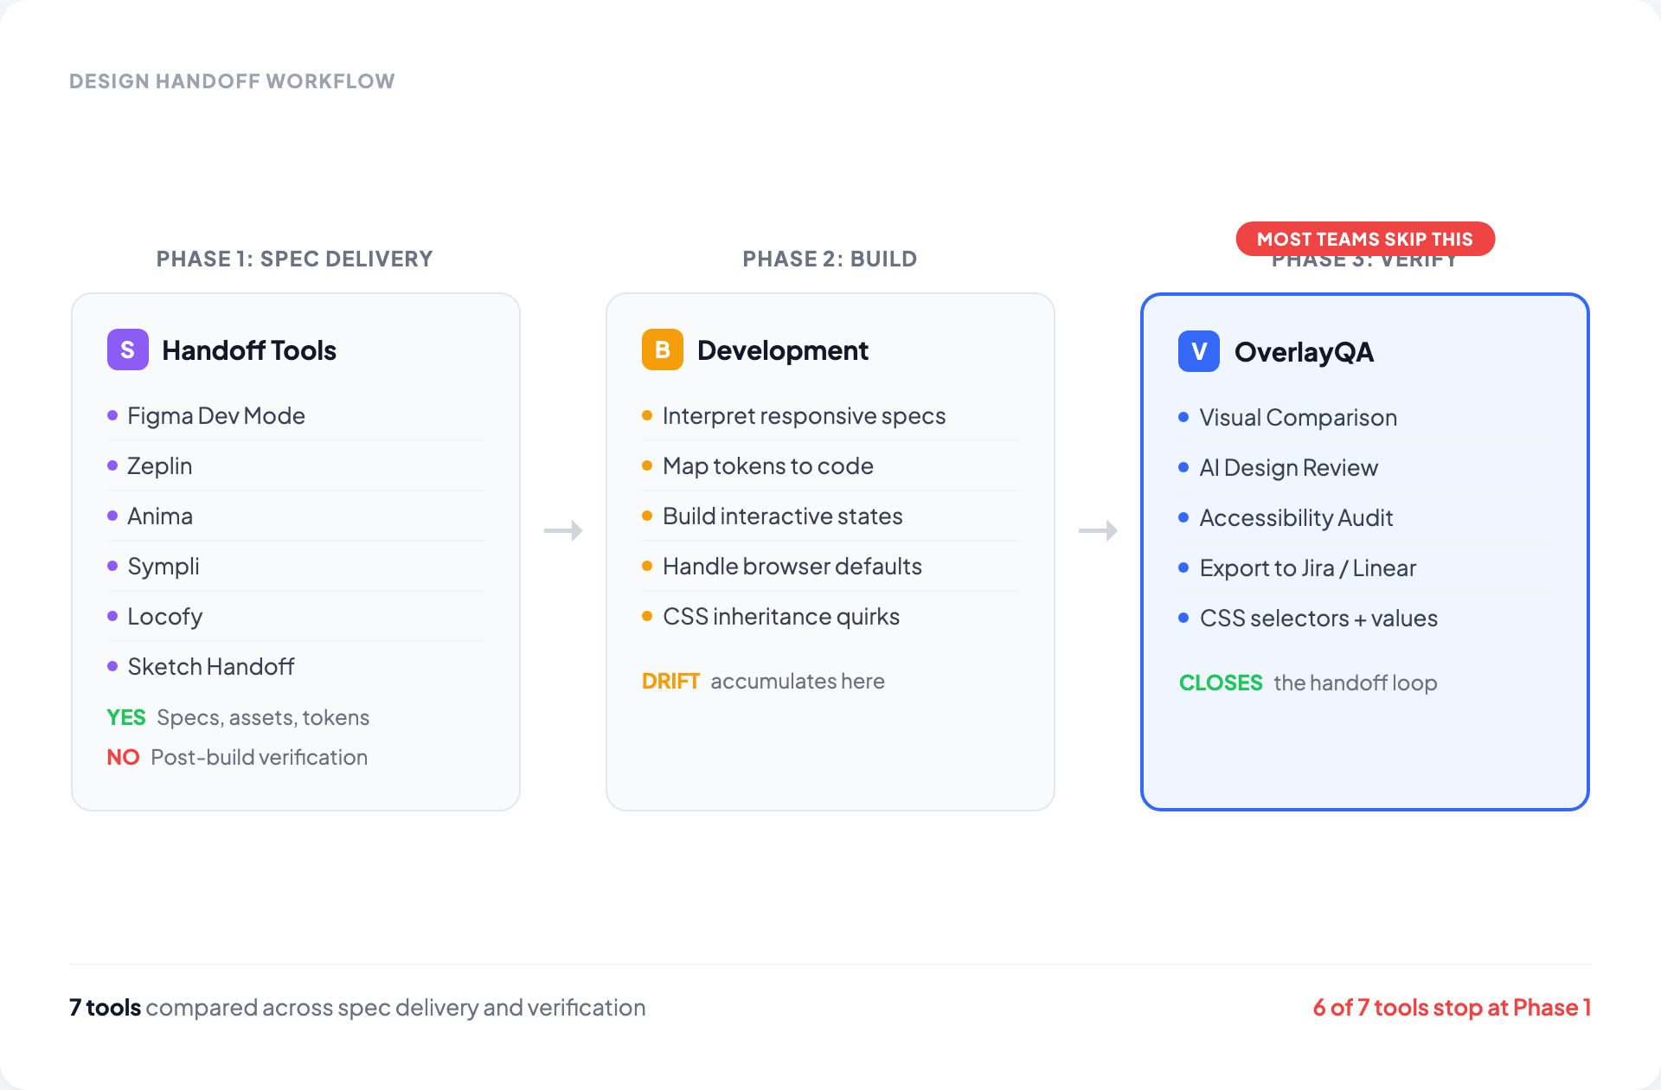Click Handle browser defaults item
Image resolution: width=1661 pixels, height=1090 pixels.
830,567
